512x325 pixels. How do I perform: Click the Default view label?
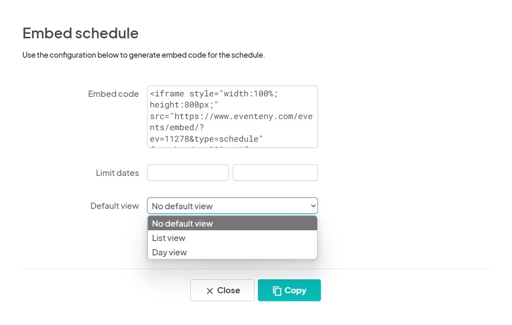[115, 206]
